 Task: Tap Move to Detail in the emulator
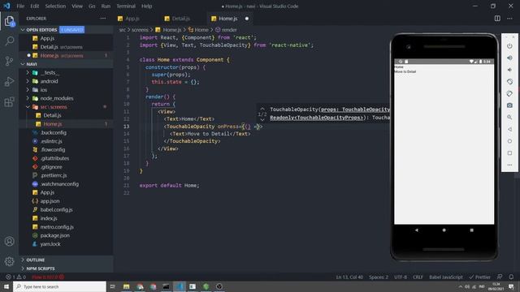coord(405,71)
